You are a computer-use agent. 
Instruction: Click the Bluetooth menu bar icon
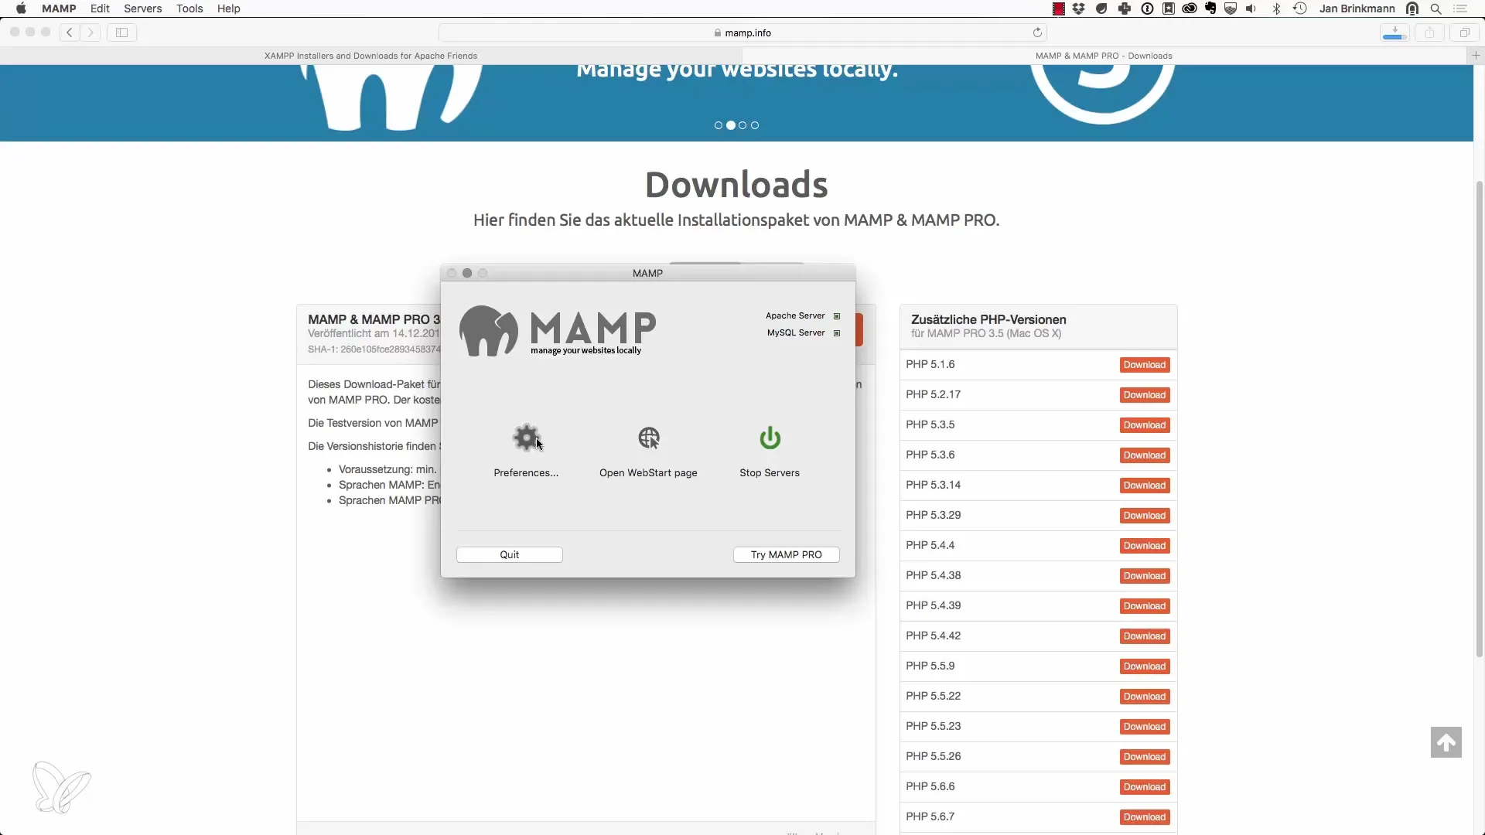(1276, 9)
